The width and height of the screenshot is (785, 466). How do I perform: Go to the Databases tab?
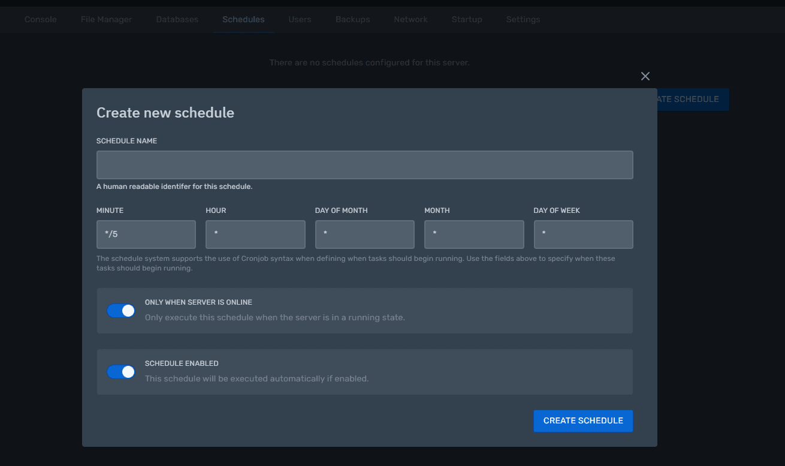click(177, 19)
